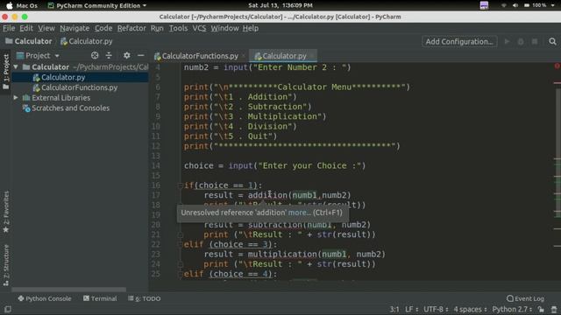Image resolution: width=561 pixels, height=315 pixels.
Task: Toggle the 1: Project side tab
Action: tap(6, 71)
